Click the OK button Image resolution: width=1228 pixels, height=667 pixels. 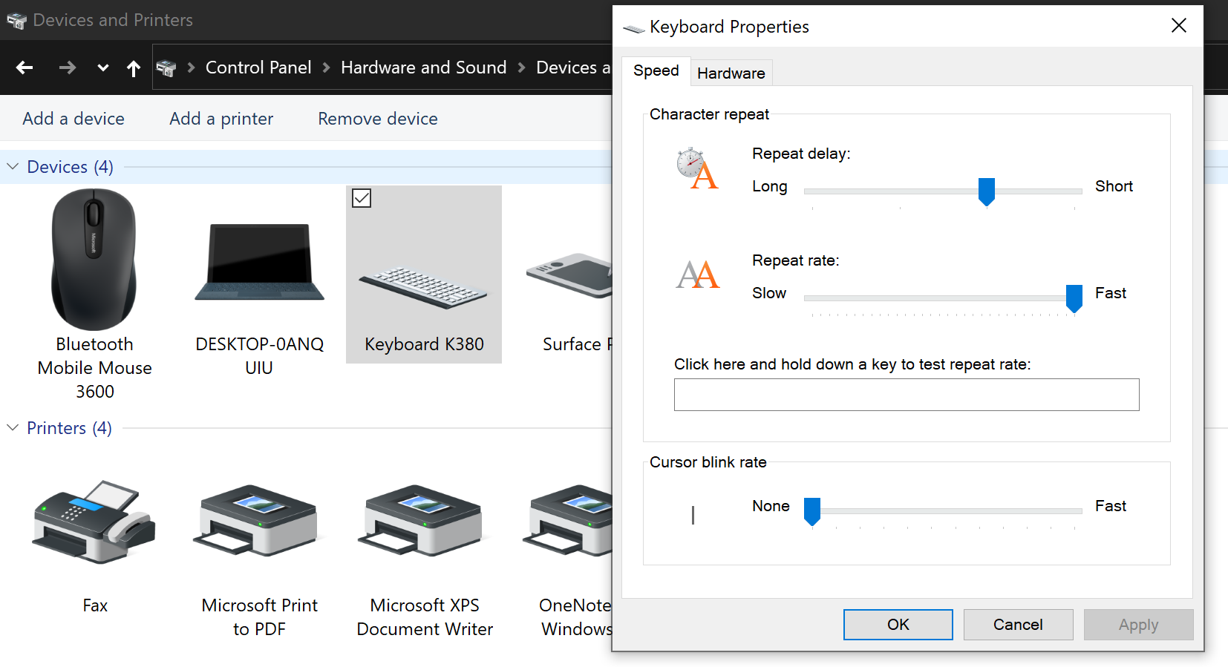pyautogui.click(x=898, y=625)
